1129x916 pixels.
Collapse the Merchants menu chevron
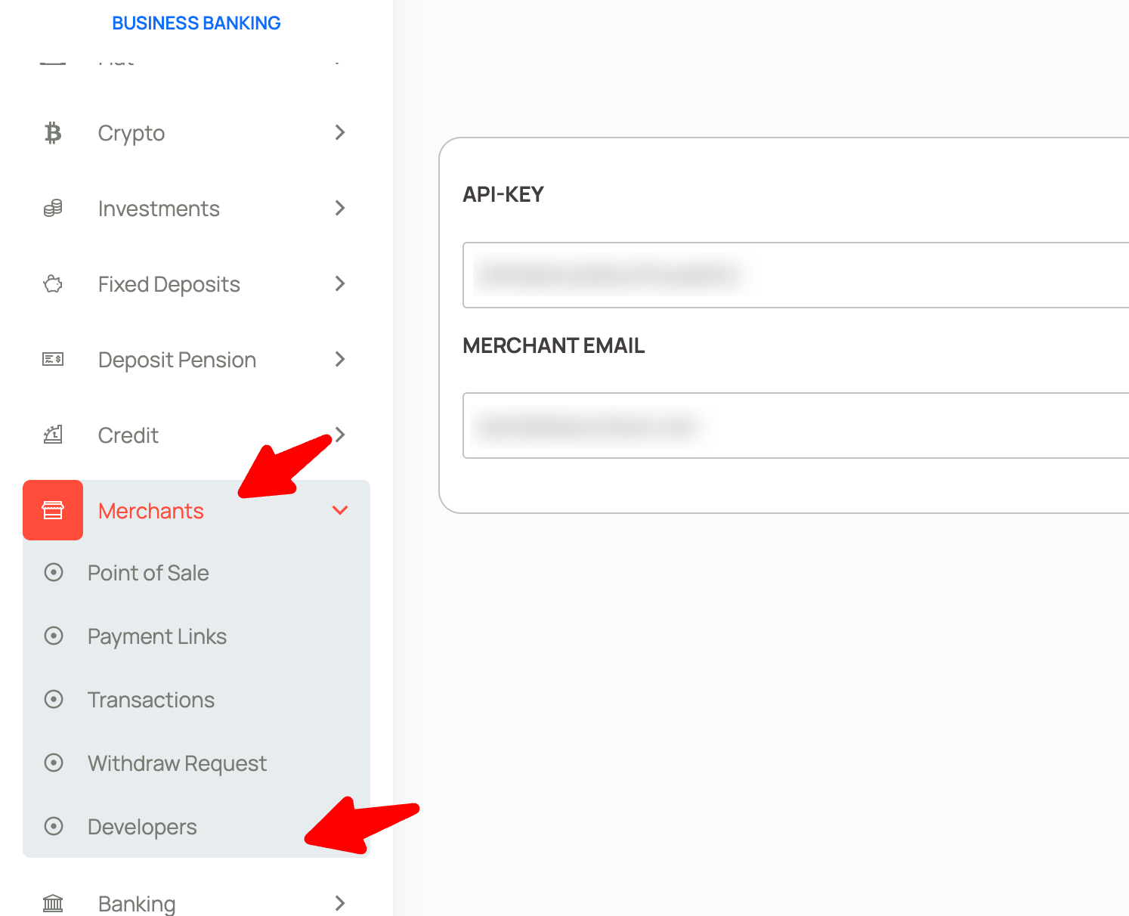click(340, 511)
